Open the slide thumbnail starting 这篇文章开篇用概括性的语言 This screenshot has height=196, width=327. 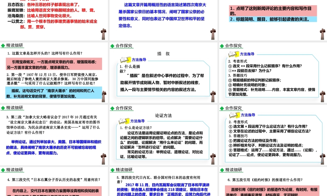tap(163, 20)
